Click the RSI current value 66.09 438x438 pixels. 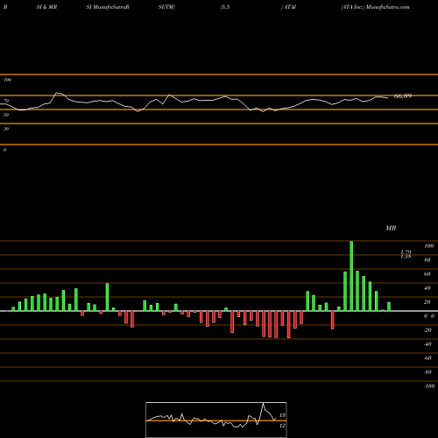403,95
